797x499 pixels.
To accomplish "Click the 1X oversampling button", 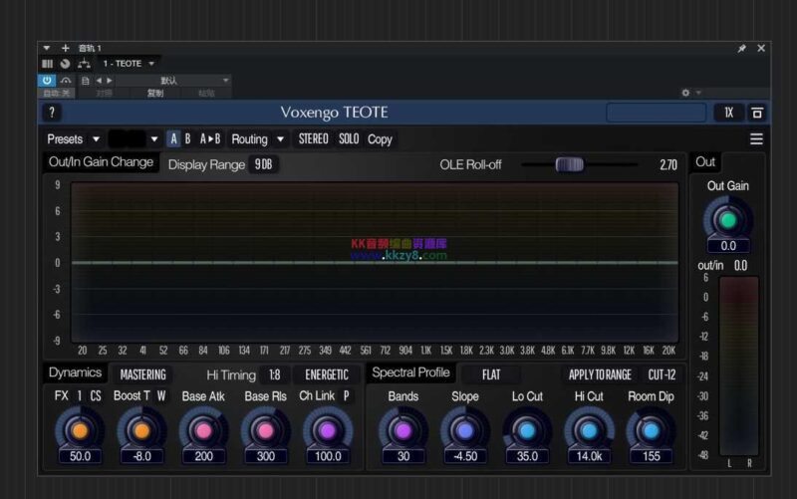I will [x=729, y=113].
